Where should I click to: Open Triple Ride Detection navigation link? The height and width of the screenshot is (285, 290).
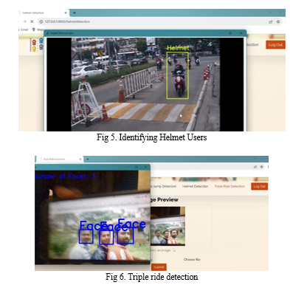[229, 186]
